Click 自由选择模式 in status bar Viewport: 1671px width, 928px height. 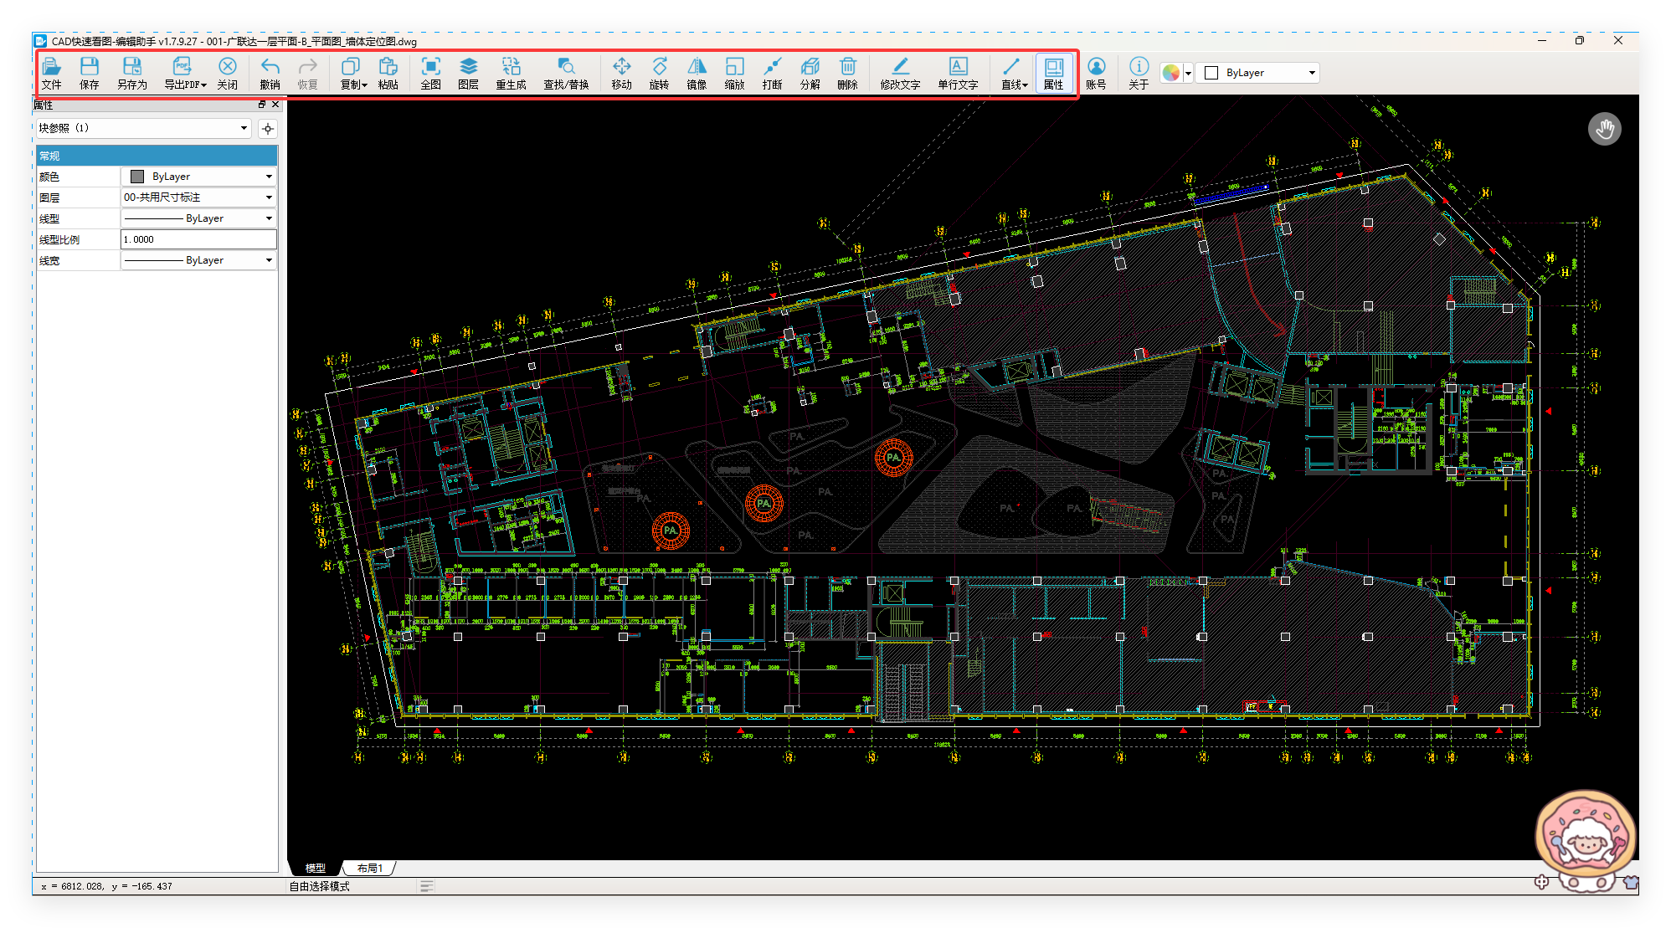pos(320,886)
